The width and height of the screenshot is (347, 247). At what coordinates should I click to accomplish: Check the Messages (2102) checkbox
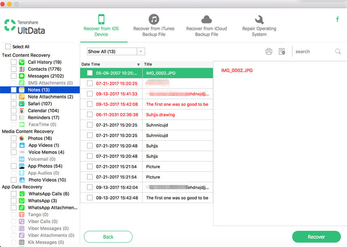[13, 76]
